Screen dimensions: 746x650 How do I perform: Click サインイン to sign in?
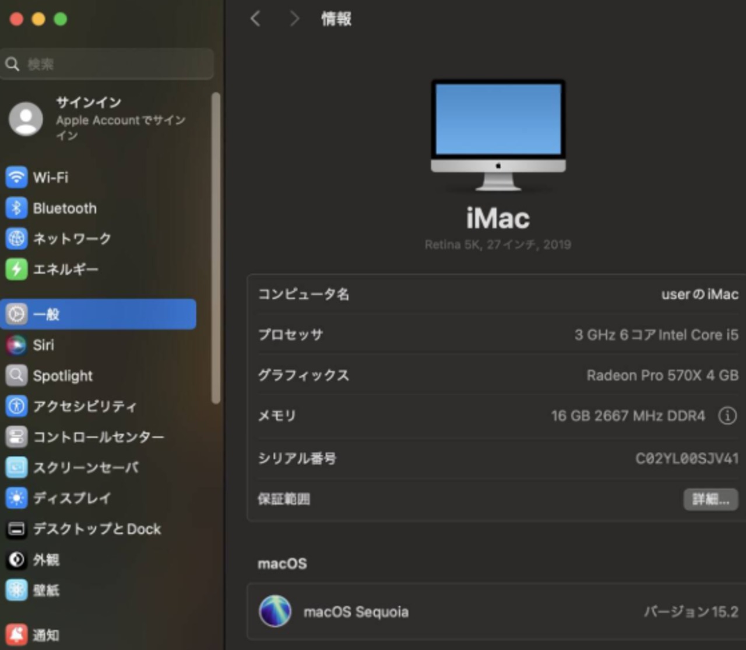click(89, 103)
